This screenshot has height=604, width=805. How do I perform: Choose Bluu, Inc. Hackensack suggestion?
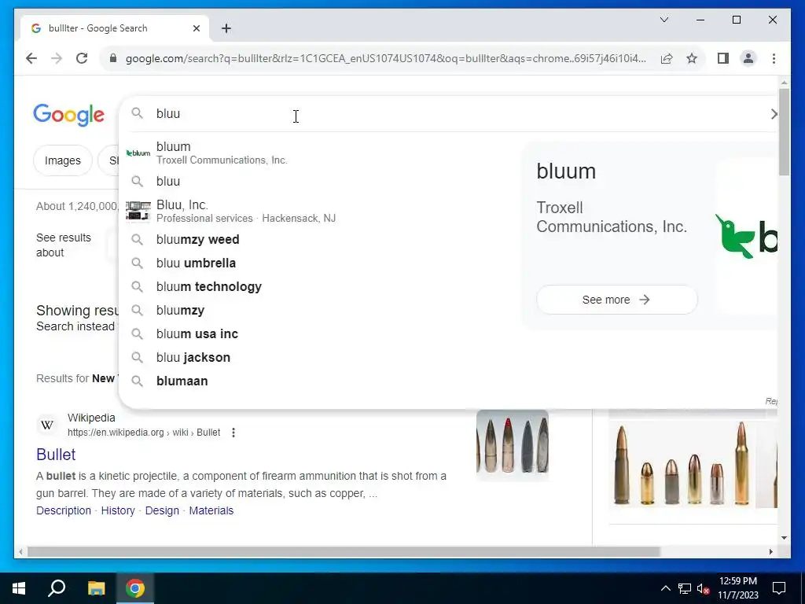pyautogui.click(x=322, y=211)
